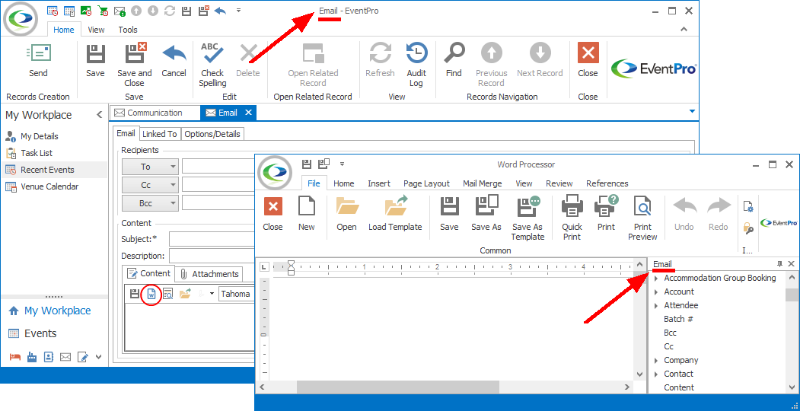This screenshot has height=411, width=800.
Task: Click Save in the EventPro Home ribbon
Action: 95,61
